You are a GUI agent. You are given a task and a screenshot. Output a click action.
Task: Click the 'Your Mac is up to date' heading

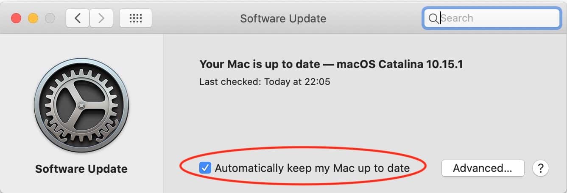pyautogui.click(x=260, y=64)
